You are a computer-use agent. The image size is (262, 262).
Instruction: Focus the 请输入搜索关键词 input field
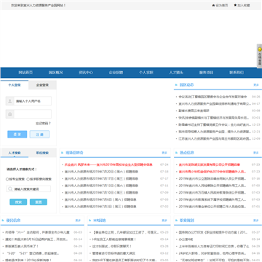[x=28, y=189]
